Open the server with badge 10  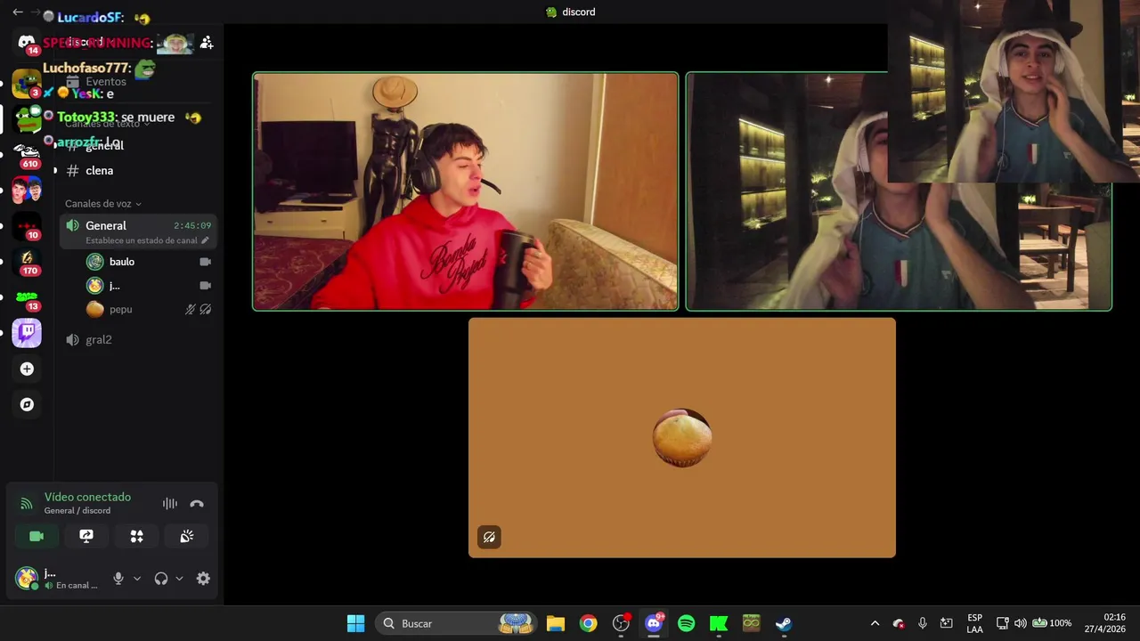coord(27,226)
